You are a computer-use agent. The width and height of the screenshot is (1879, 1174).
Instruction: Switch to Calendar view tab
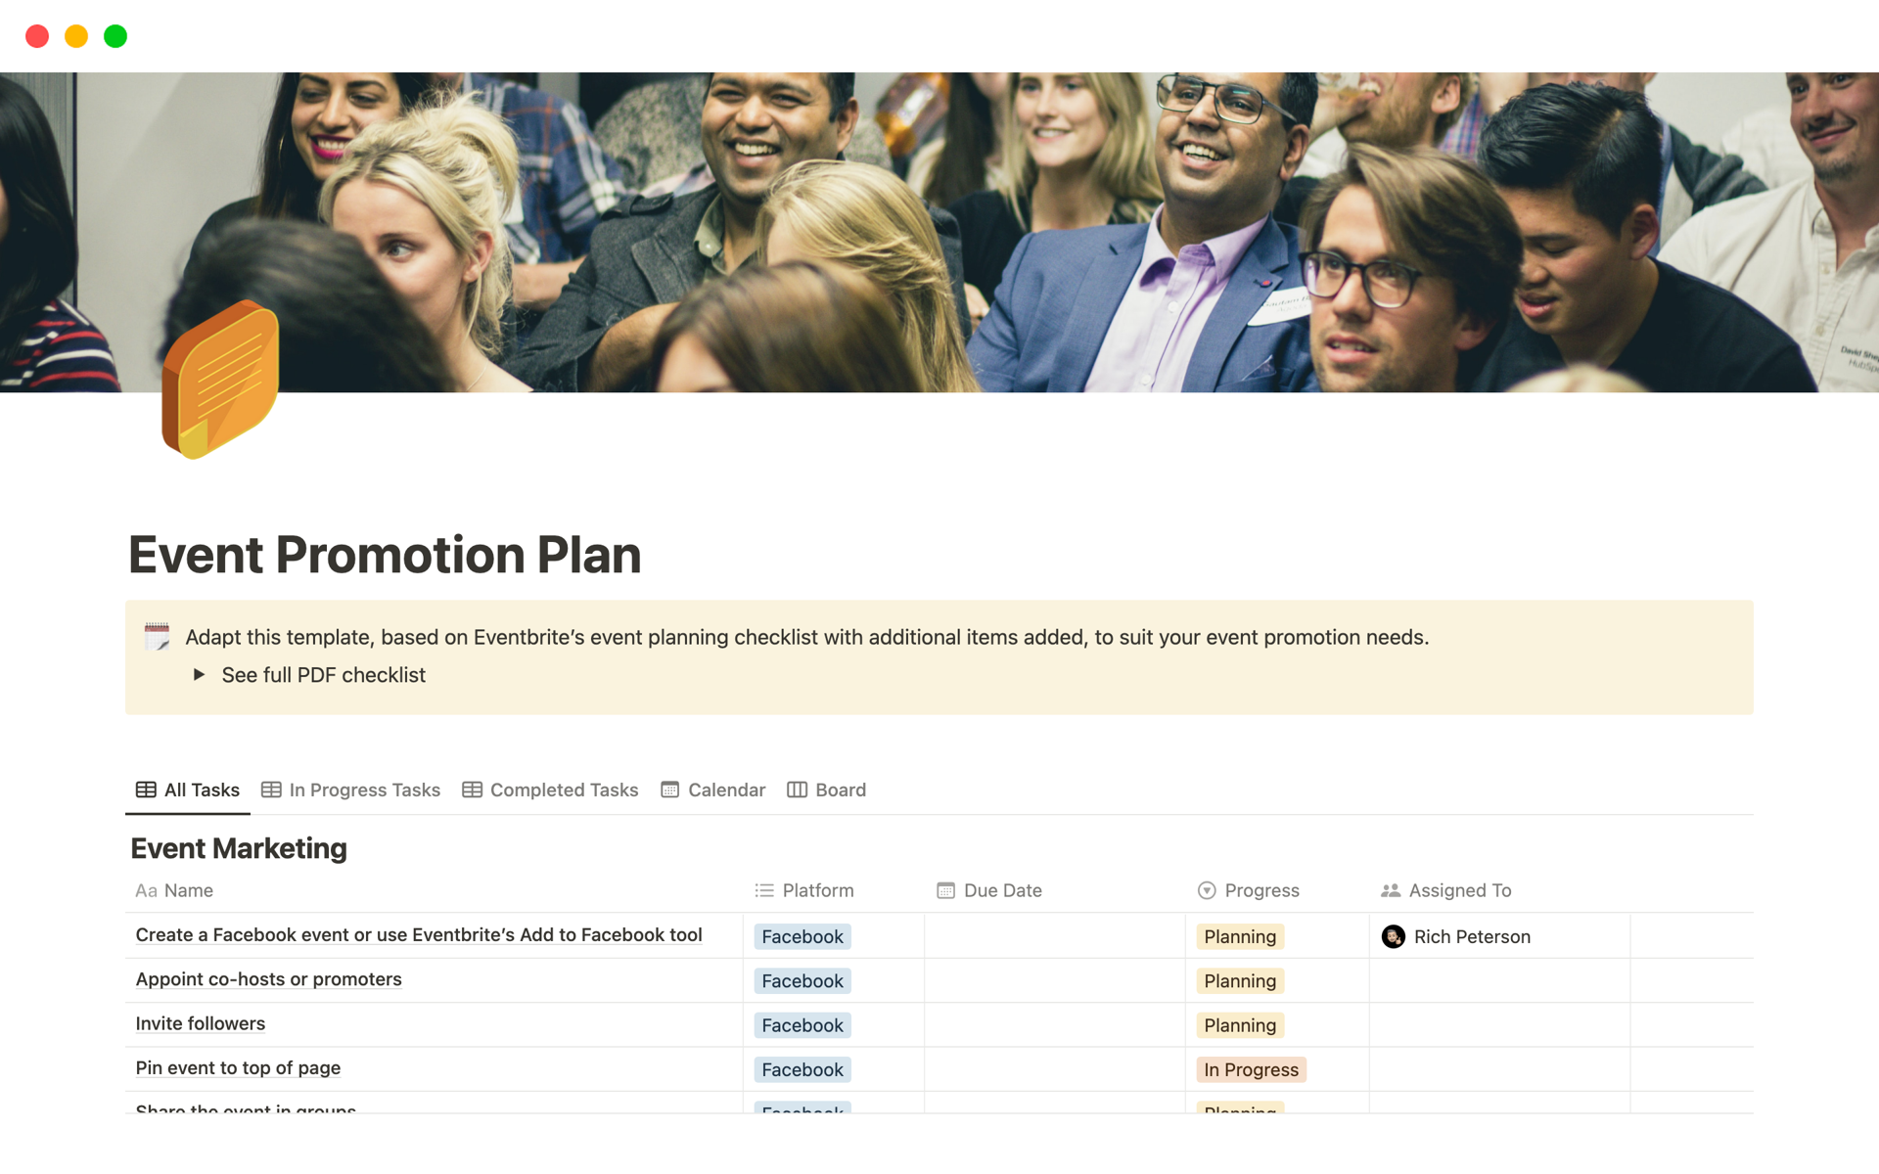click(x=713, y=790)
